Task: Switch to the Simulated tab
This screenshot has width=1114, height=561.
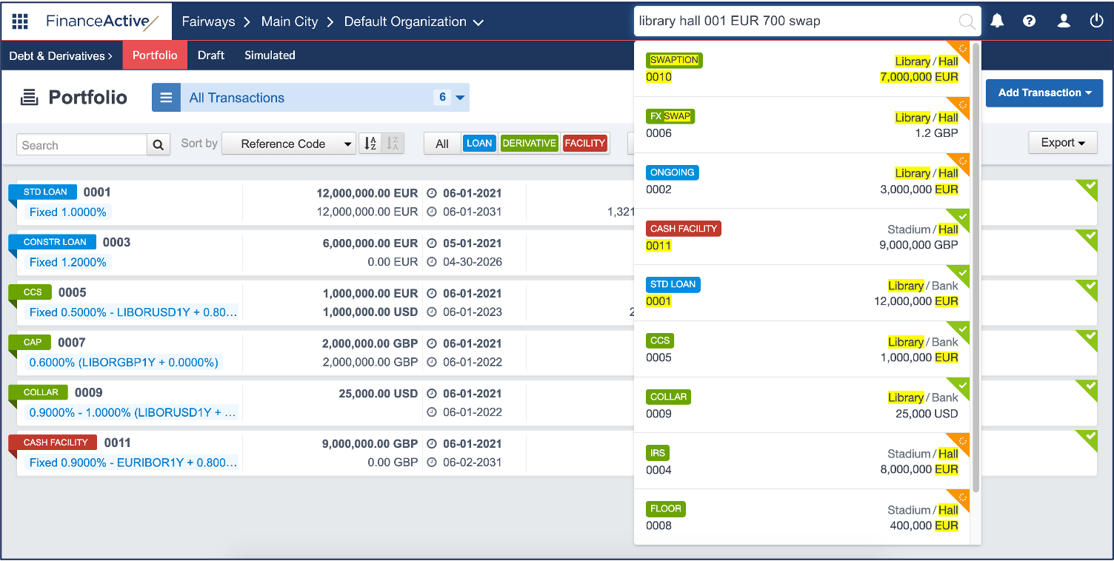Action: (x=270, y=56)
